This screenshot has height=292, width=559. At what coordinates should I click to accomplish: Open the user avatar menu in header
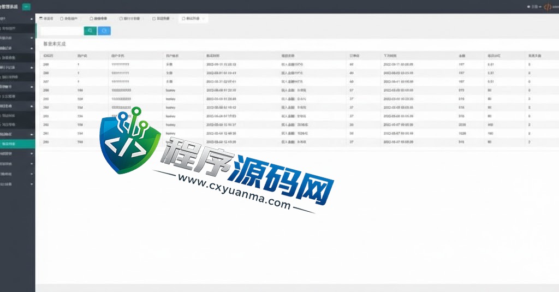pos(548,7)
